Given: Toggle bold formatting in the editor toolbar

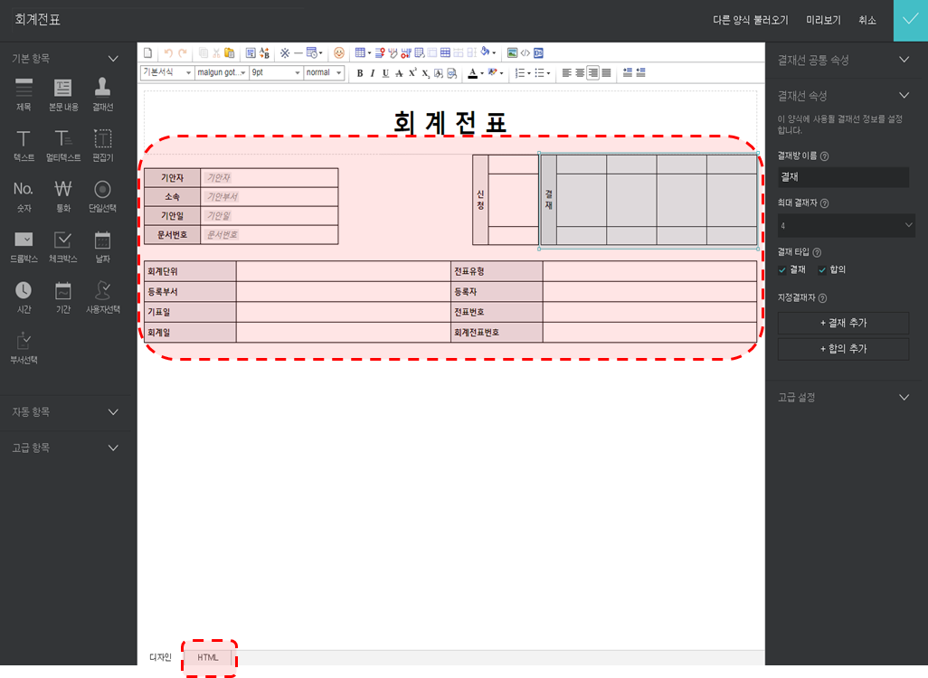Looking at the screenshot, I should (x=360, y=73).
